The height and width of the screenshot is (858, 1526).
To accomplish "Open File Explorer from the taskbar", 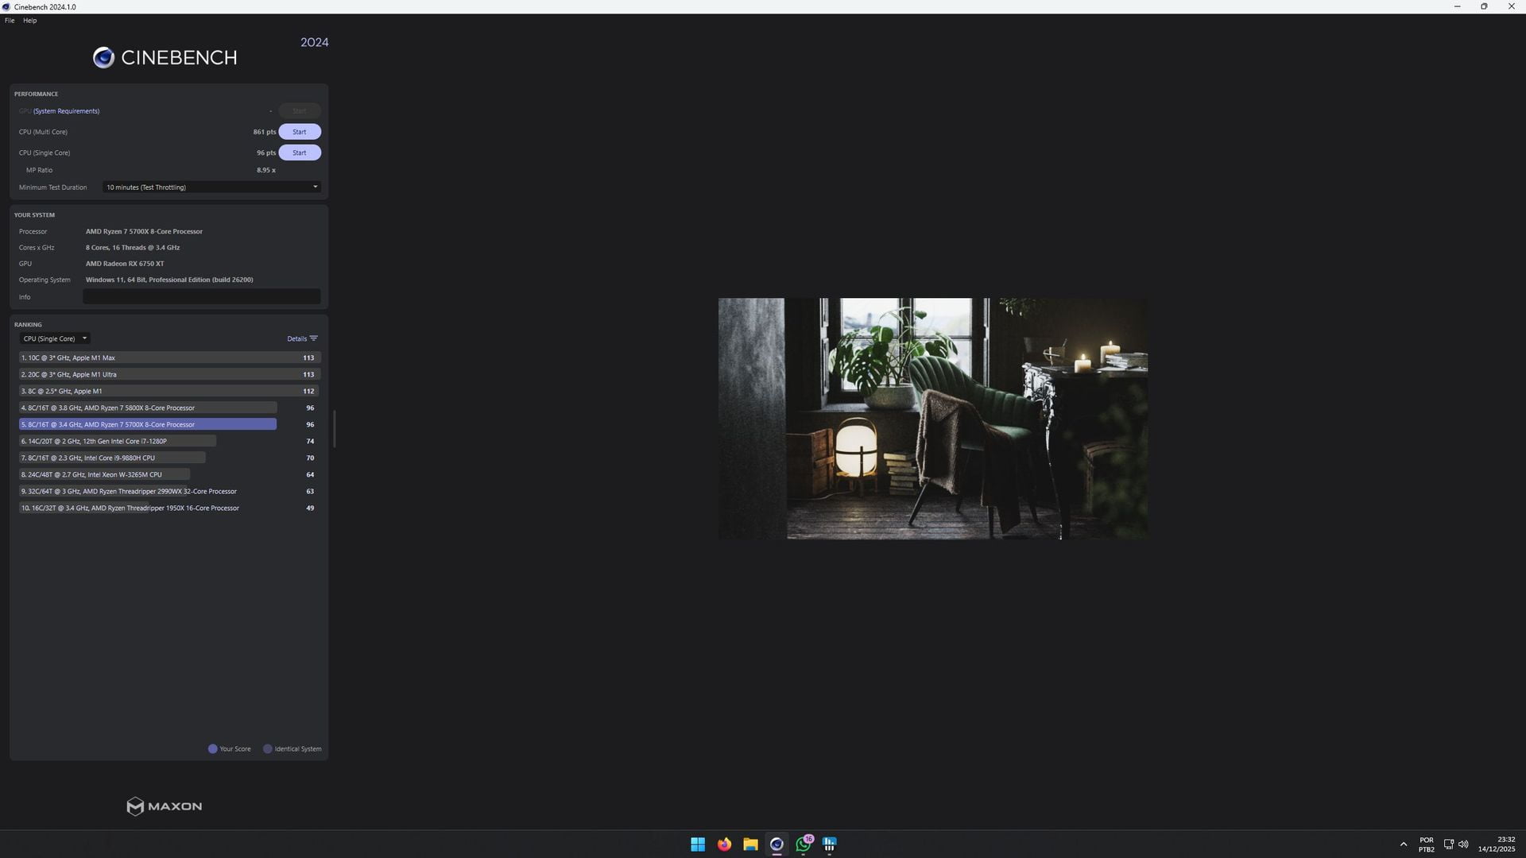I will (750, 844).
